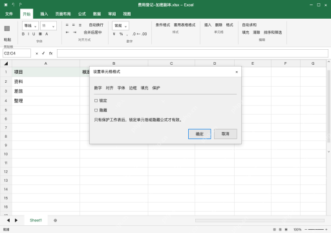Screen dimensions: 331x233
Task: Click the Paste clipboard icon
Action: [7, 28]
